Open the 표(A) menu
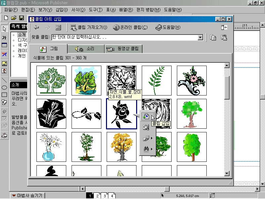Screen dimensions: 265x199 point(111,10)
